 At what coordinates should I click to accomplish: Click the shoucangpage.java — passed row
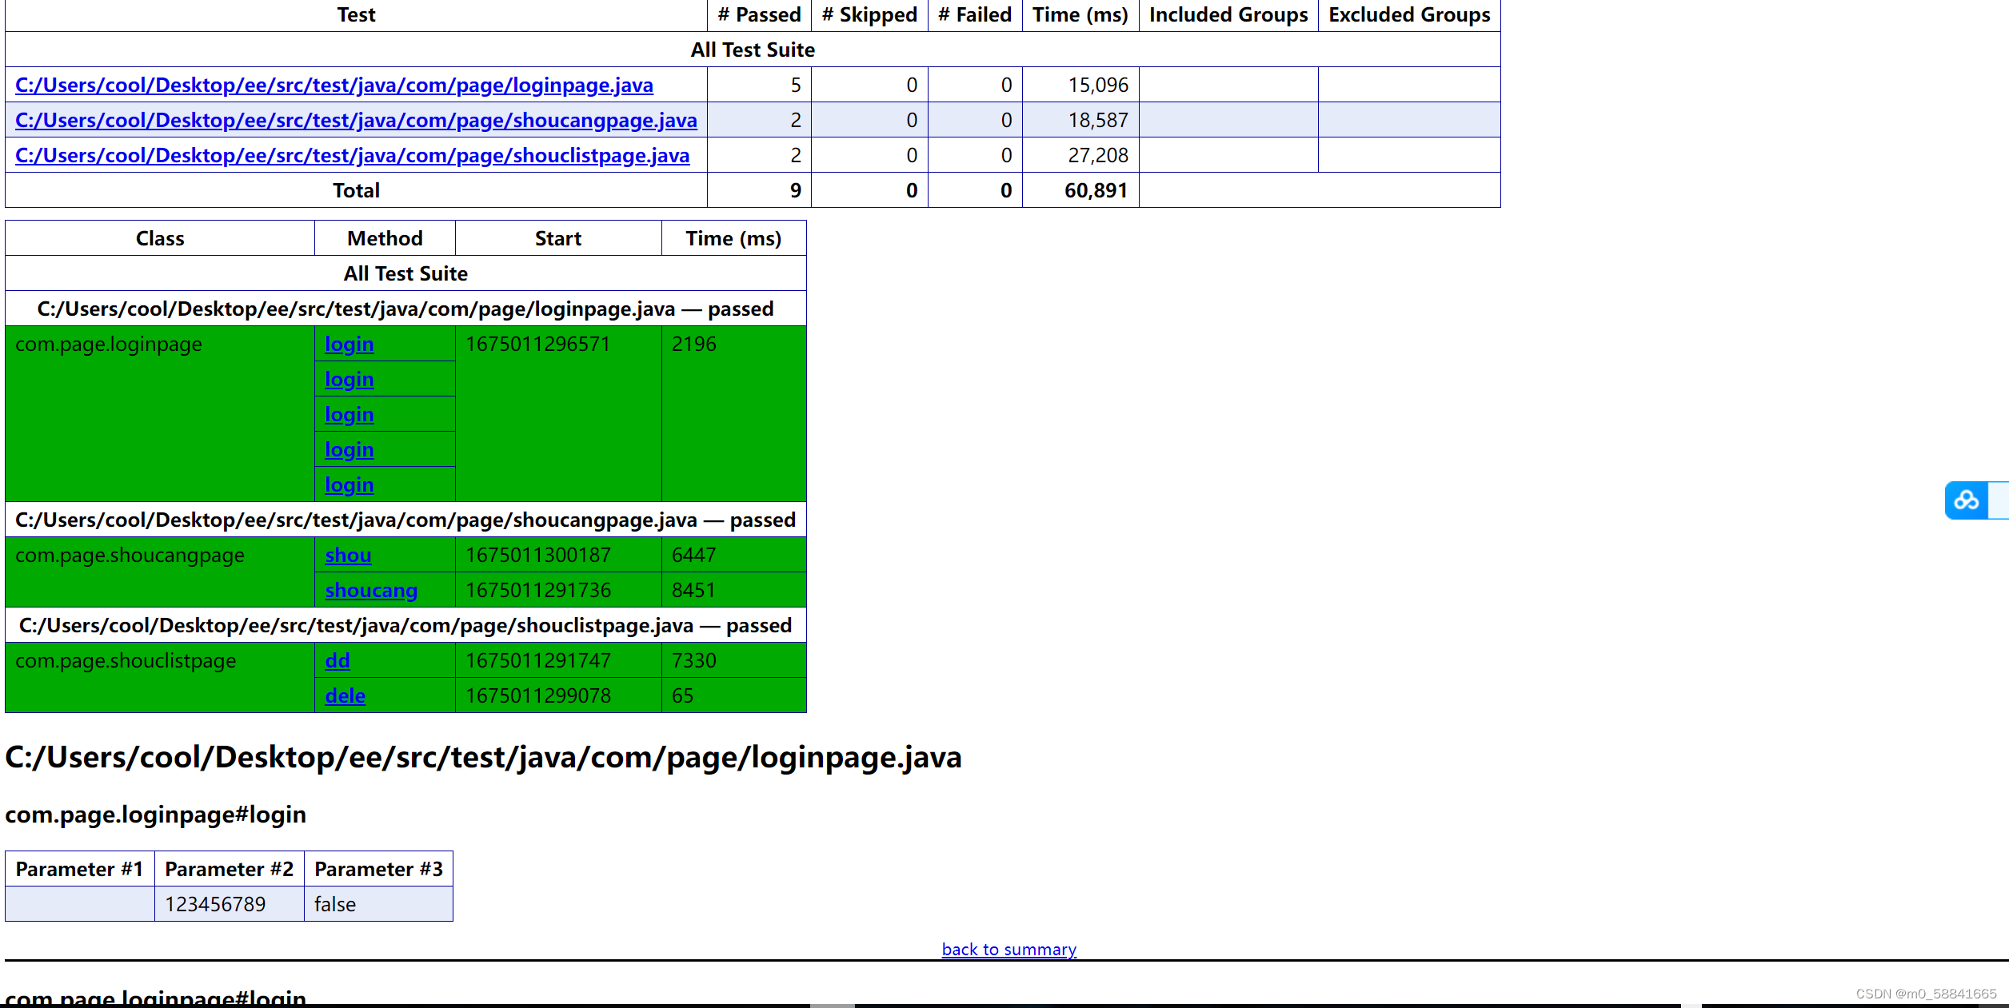pyautogui.click(x=405, y=520)
